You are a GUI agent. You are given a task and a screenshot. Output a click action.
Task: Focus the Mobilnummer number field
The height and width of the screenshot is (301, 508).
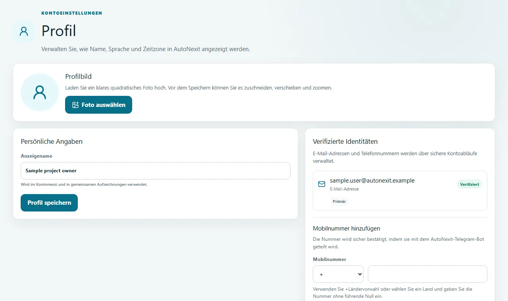coord(427,274)
